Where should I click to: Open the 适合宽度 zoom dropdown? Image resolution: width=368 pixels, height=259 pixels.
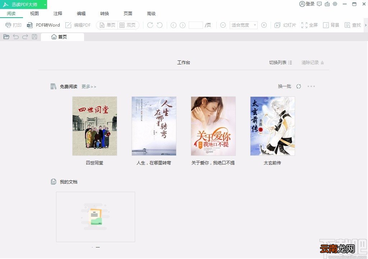point(243,25)
